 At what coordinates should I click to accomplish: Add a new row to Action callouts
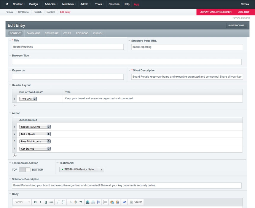tap(15, 155)
